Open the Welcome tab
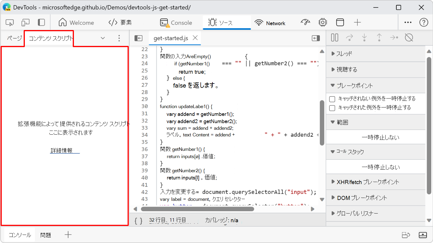Screen dimensions: 433x243 pos(76,23)
